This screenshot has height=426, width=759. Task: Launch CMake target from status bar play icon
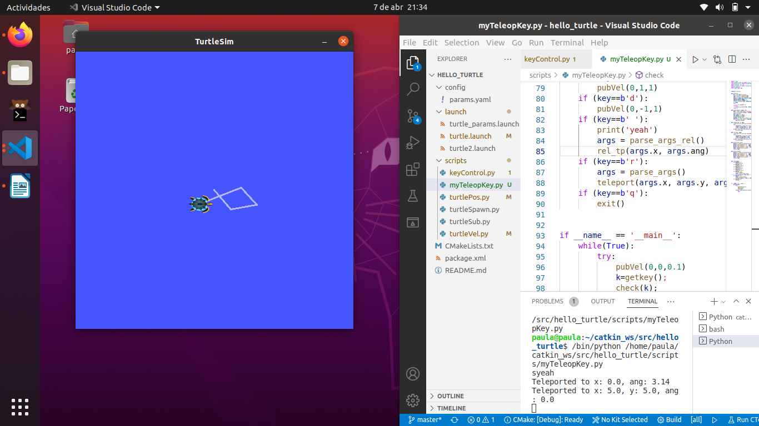715,420
